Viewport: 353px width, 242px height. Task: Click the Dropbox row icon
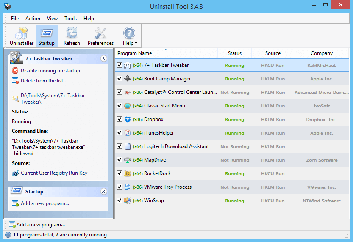point(128,119)
